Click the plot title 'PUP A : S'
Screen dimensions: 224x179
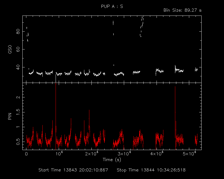112,6
